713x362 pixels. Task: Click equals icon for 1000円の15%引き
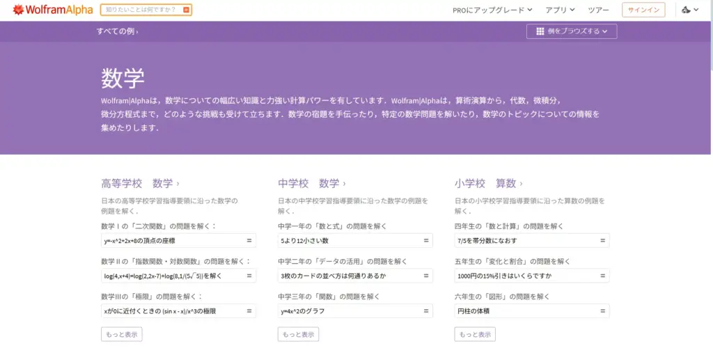(x=602, y=276)
